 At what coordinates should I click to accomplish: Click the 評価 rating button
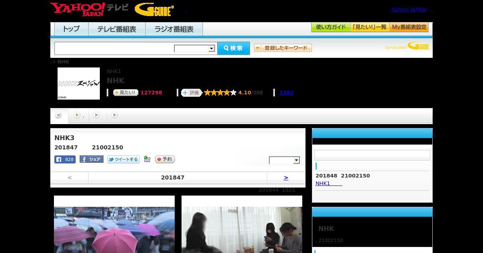point(191,93)
